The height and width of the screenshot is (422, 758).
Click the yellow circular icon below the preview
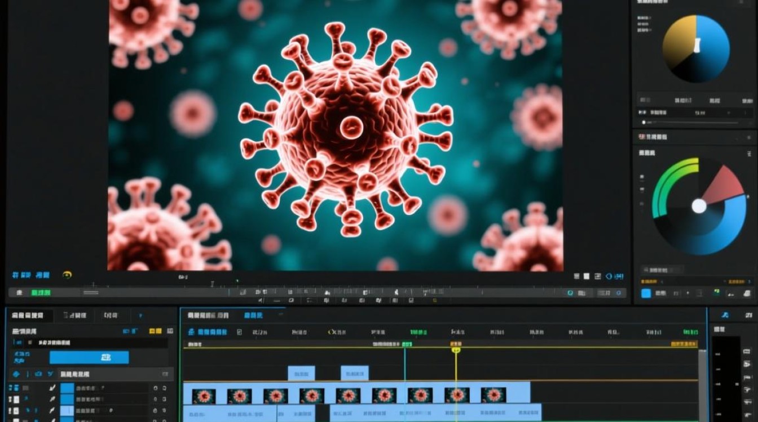pyautogui.click(x=67, y=275)
